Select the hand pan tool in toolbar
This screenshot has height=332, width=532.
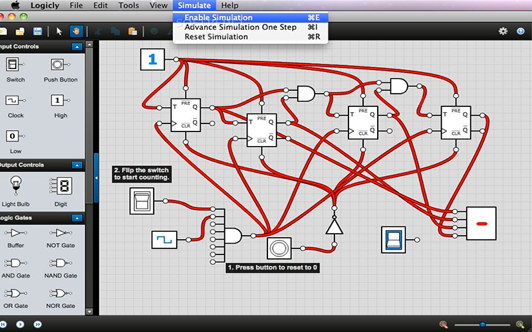coord(76,31)
